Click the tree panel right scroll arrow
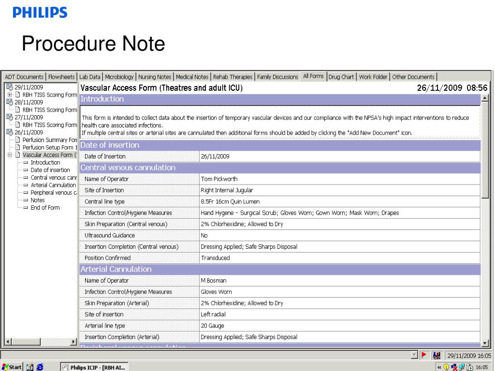This screenshot has height=371, width=495. coord(73,342)
